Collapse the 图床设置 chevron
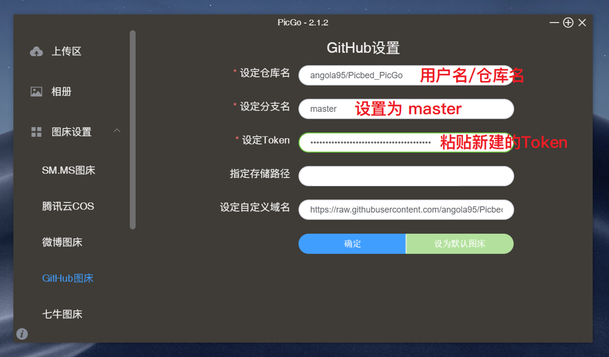This screenshot has height=357, width=609. pyautogui.click(x=117, y=131)
